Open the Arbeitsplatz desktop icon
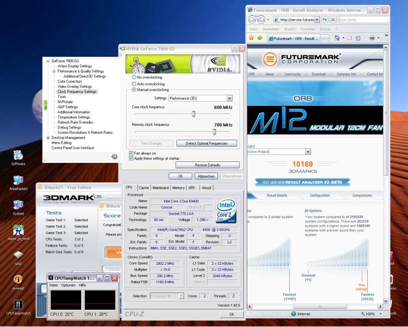 click(18, 180)
